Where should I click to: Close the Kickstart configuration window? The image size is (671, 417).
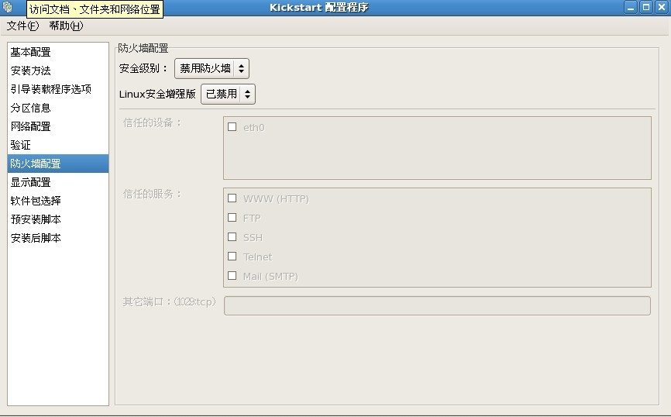(x=662, y=7)
